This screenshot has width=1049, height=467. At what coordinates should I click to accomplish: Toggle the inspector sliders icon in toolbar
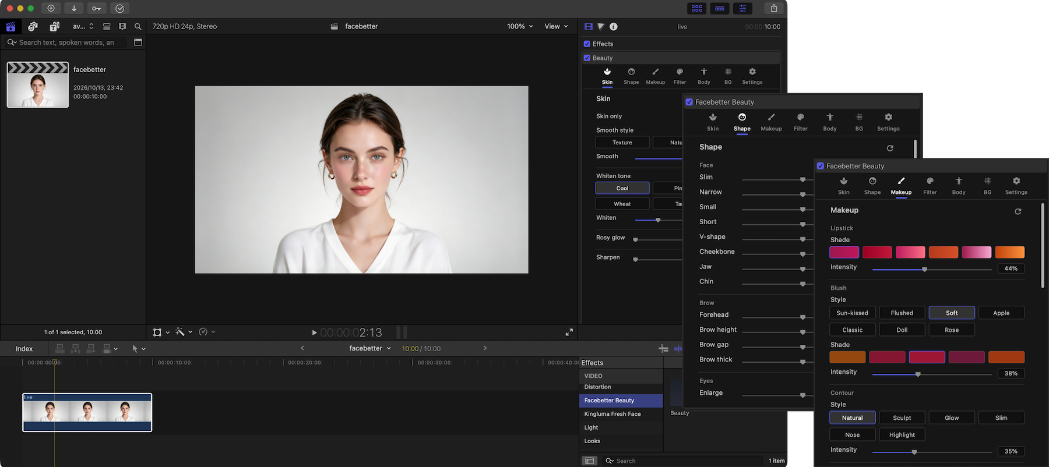pos(742,8)
